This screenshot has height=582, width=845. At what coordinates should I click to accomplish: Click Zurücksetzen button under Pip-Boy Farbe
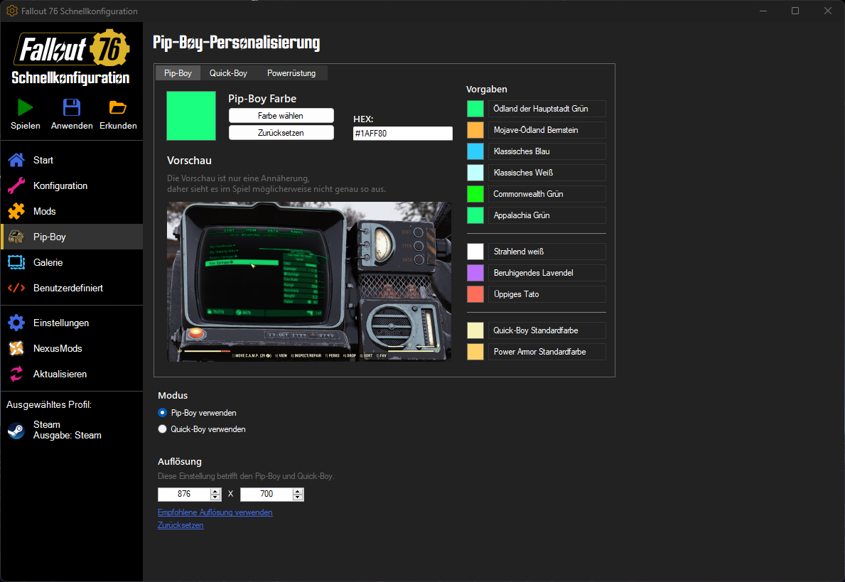click(x=281, y=133)
